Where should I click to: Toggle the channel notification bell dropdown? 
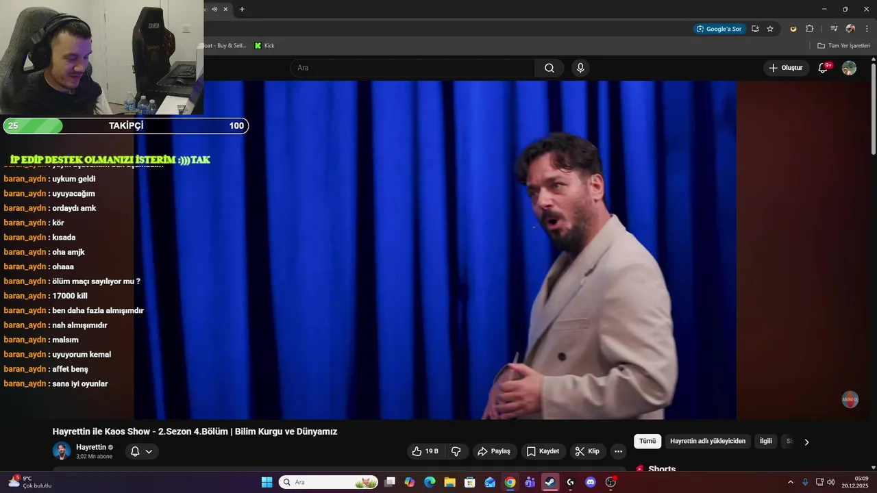click(142, 451)
